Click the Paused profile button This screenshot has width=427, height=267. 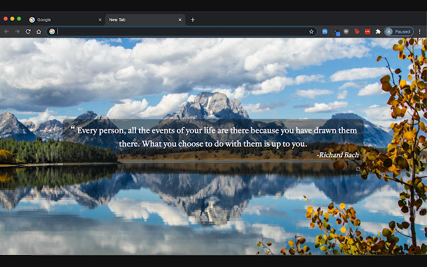[399, 31]
